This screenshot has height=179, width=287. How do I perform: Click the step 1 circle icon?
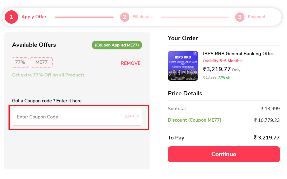[x=11, y=17]
